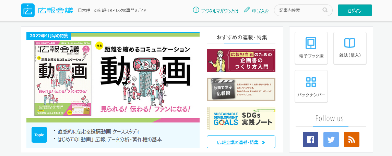Open the 企画書のつくり方入門 banner
Image resolution: width=392 pixels, height=156 pixels.
241,61
